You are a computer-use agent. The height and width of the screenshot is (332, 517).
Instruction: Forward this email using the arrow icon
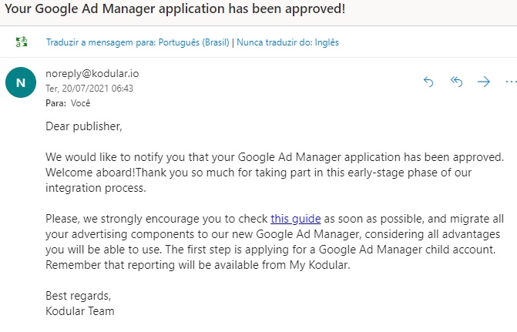(484, 82)
